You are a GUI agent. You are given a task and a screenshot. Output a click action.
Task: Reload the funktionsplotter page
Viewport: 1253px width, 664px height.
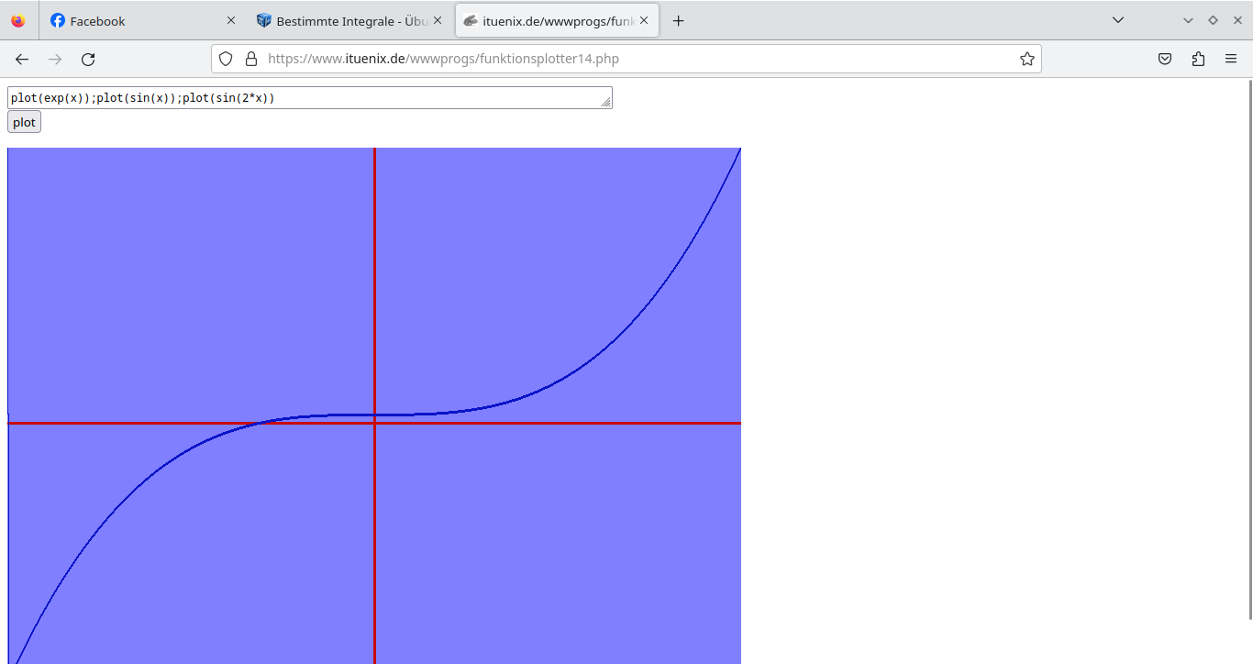pyautogui.click(x=88, y=59)
